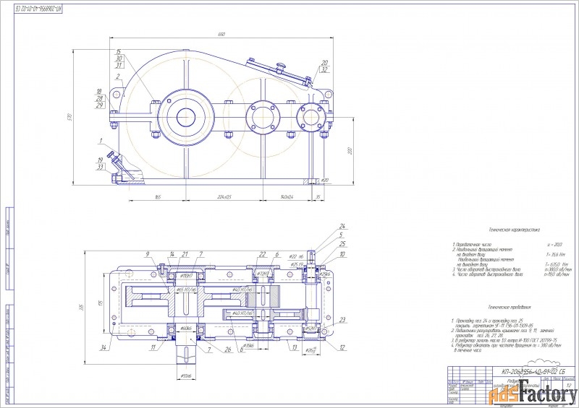Click part callout number 28

pyautogui.click(x=99, y=98)
